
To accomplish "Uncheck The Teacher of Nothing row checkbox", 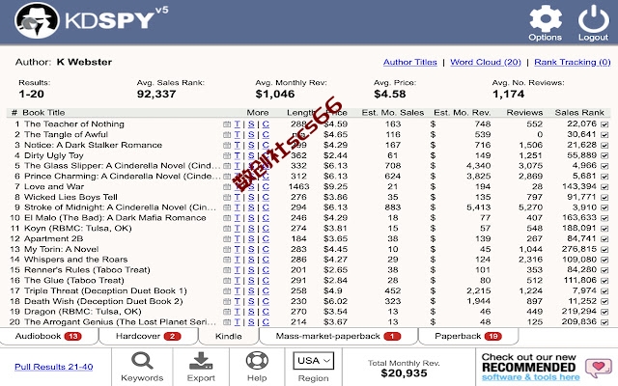I will (x=604, y=124).
